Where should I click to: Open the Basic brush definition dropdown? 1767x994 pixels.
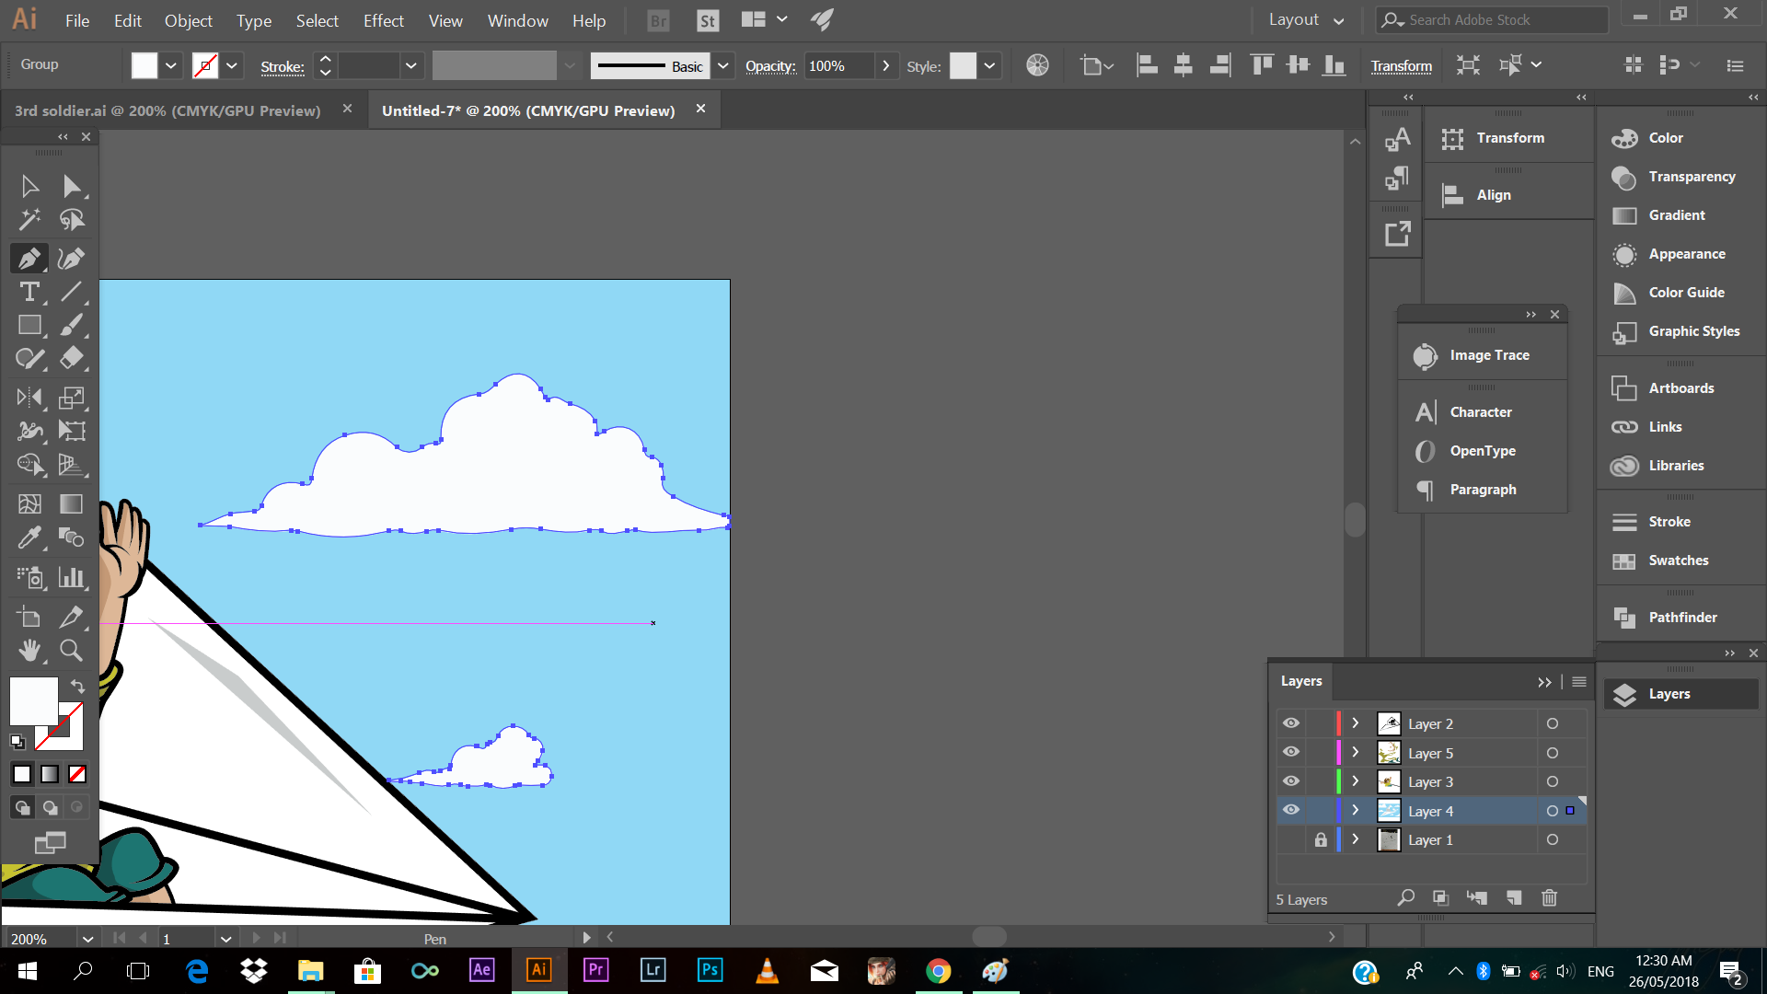point(723,65)
